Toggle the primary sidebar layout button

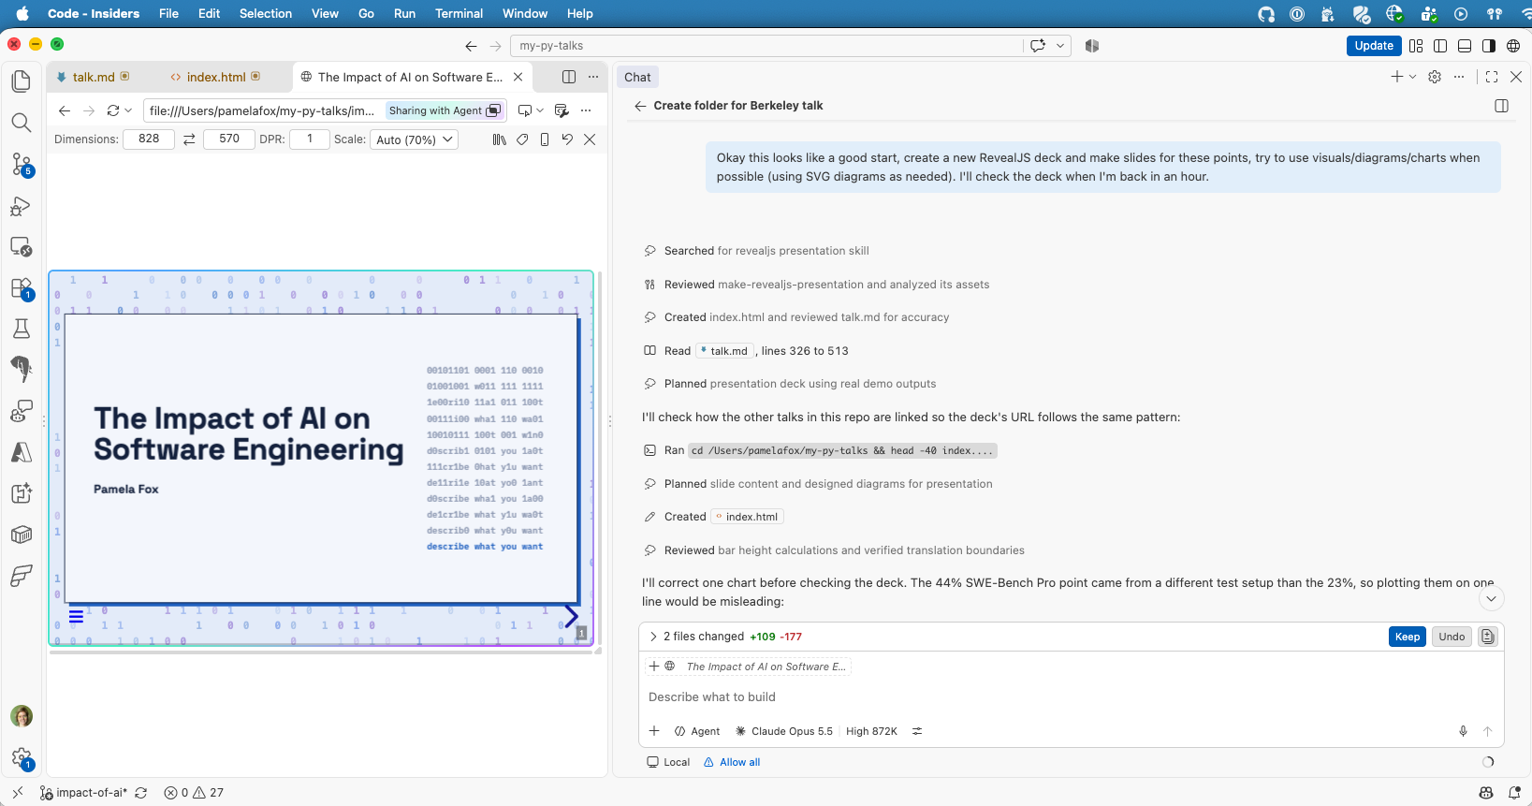(x=1440, y=46)
